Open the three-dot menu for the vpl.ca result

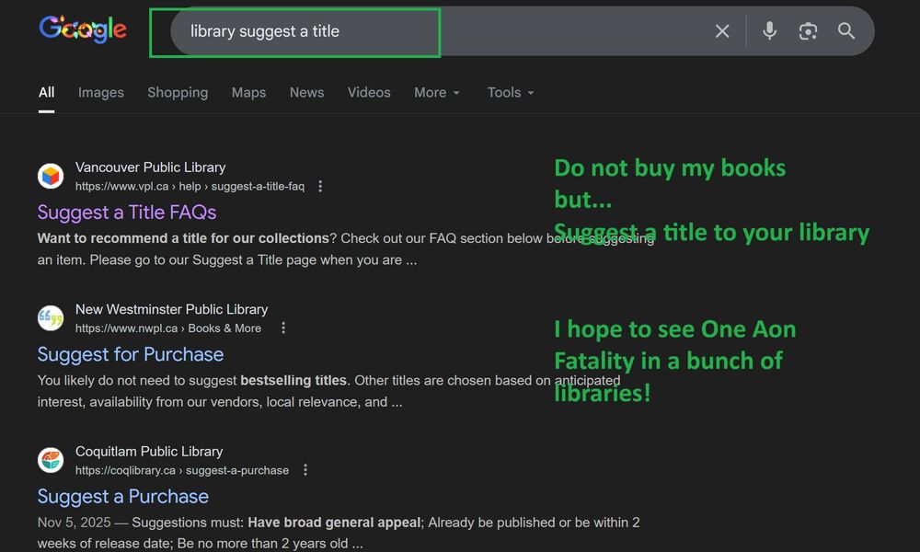click(x=320, y=186)
